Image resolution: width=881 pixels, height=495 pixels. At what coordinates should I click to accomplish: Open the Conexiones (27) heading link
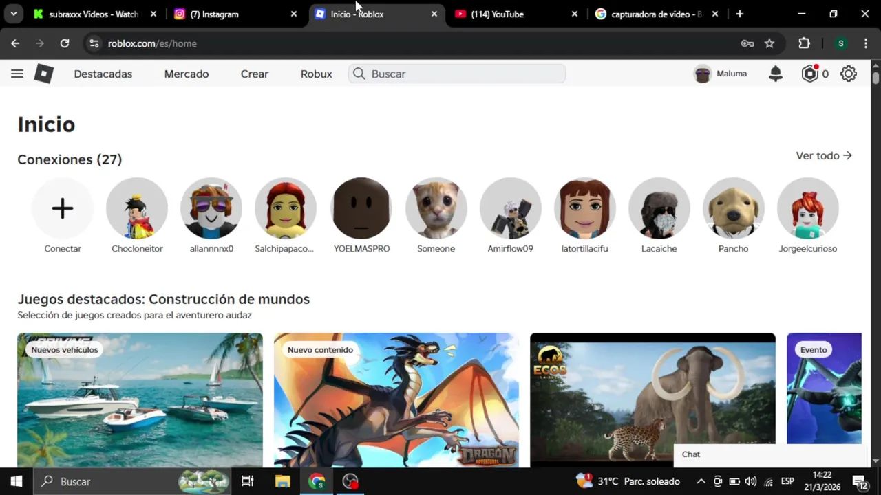coord(70,159)
